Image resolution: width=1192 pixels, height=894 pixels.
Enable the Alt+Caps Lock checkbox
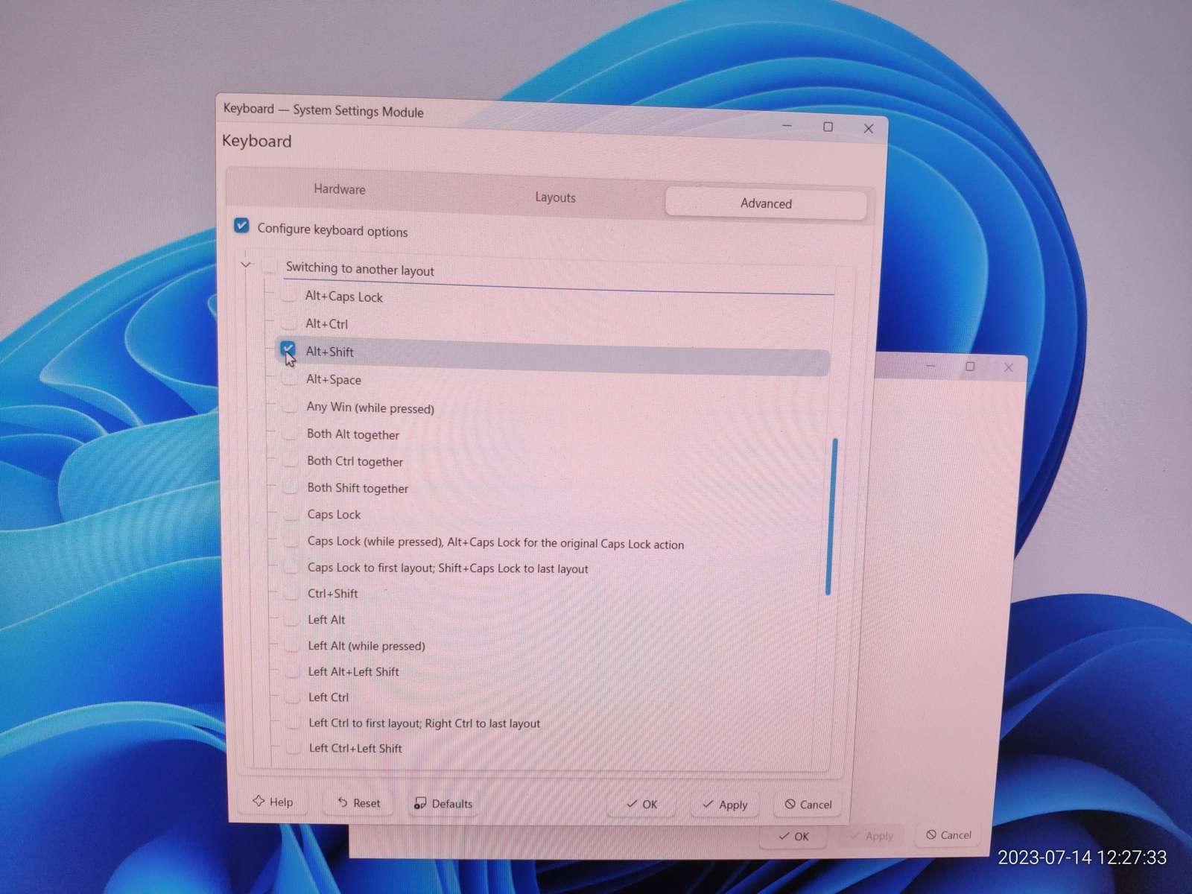coord(288,295)
